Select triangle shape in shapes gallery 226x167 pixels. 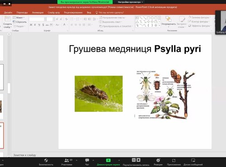[x=137, y=22]
